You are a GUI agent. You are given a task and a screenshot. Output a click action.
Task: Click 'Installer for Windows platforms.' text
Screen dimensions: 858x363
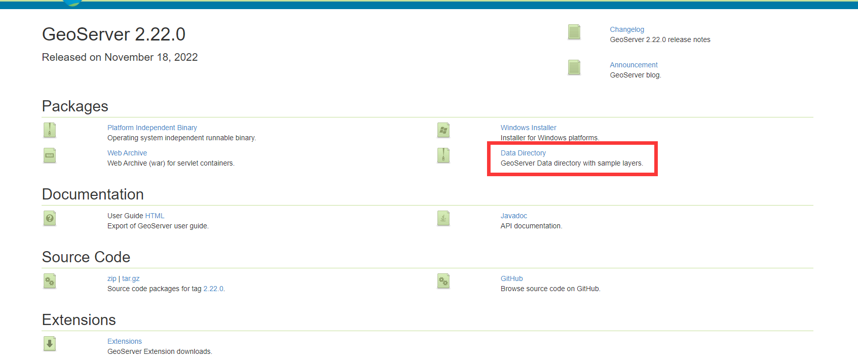click(550, 138)
